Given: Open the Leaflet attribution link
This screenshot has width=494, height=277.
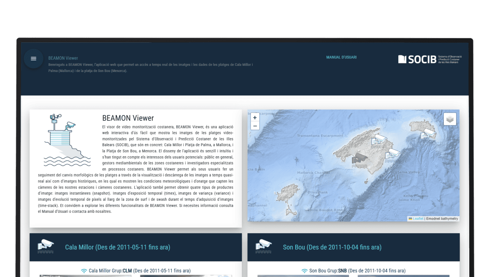Looking at the screenshot, I should tap(418, 219).
